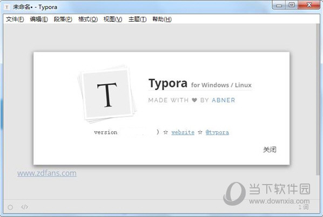Follow the website link in about dialog
Viewport: 323px width, 217px height.
point(183,132)
